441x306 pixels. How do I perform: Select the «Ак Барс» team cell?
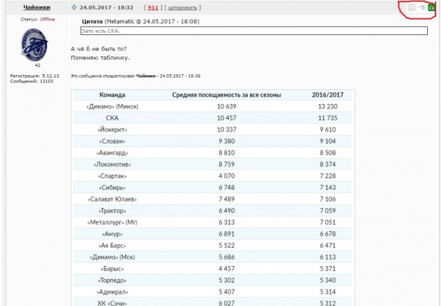click(x=112, y=245)
